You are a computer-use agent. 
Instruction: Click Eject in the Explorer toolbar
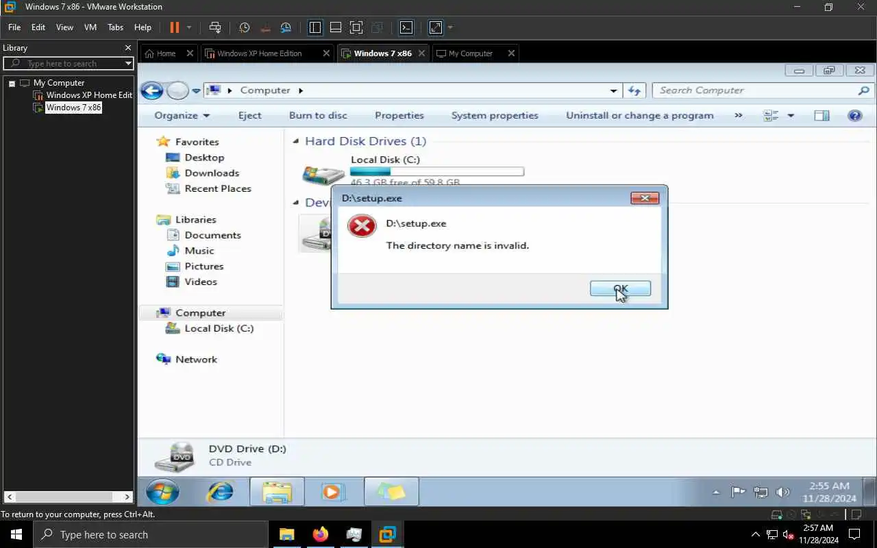[250, 116]
